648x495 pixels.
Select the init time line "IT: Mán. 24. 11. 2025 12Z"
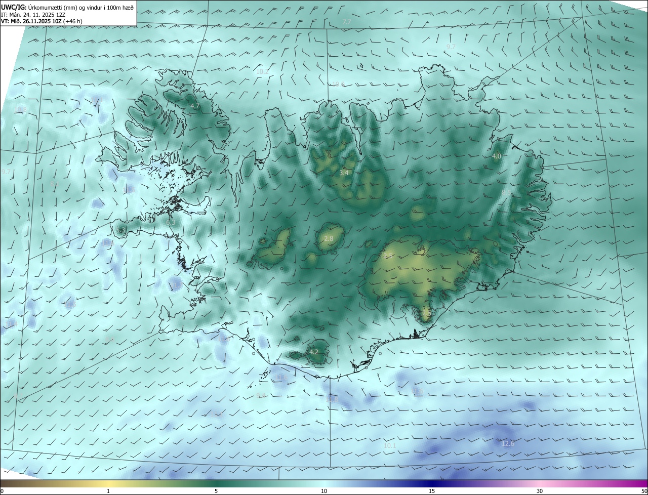tap(34, 14)
